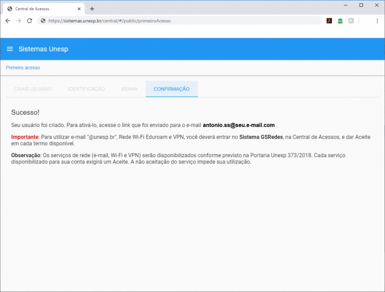This screenshot has width=385, height=292.
Task: Click the Primeiro acesso breadcrumb link
Action: [23, 68]
